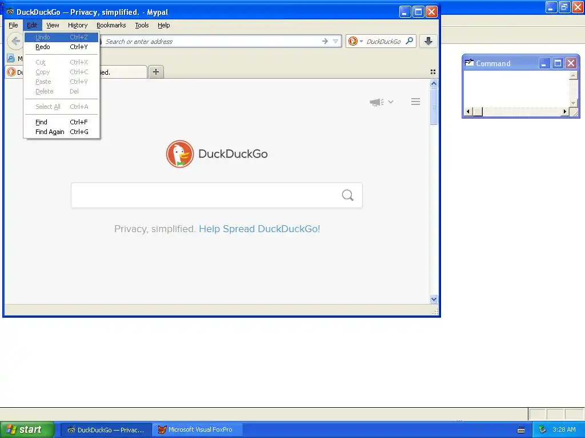Click up scroll arrow in Command window

click(x=574, y=75)
